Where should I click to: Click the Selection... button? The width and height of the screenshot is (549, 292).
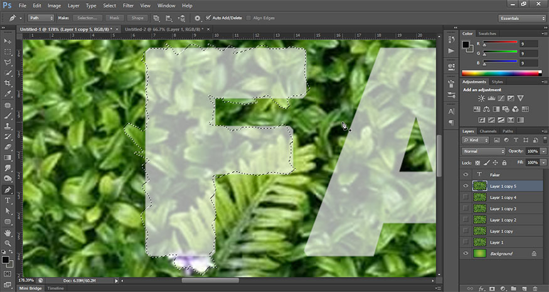pyautogui.click(x=87, y=18)
